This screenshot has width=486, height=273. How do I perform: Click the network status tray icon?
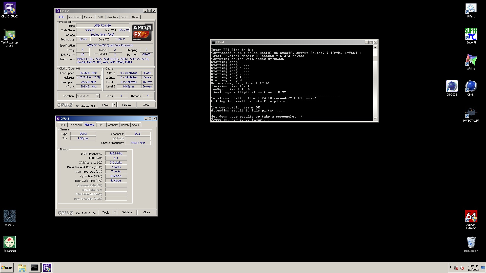(456, 268)
